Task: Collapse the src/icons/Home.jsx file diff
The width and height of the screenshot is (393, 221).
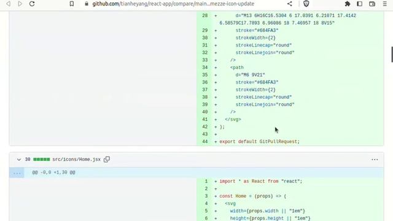Action: point(19,160)
